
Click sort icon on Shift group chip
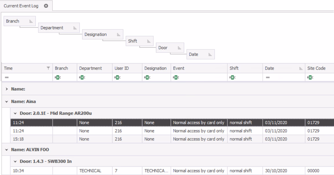(149, 41)
